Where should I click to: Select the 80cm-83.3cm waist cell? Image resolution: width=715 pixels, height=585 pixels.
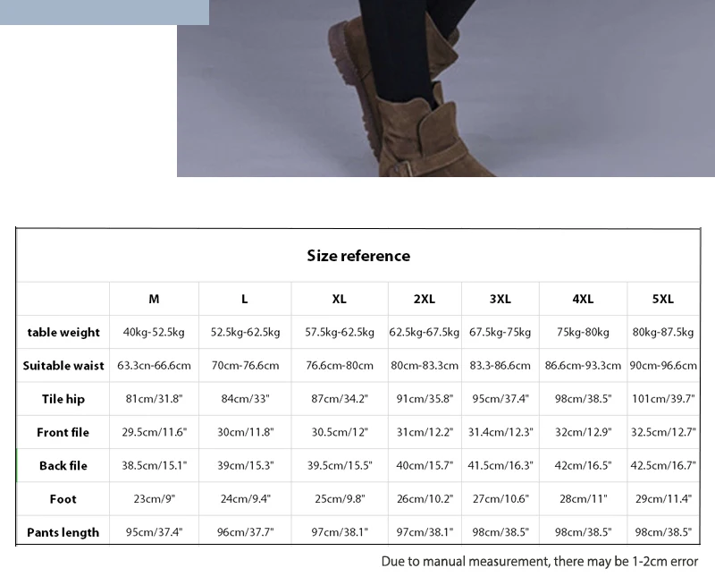(x=425, y=366)
